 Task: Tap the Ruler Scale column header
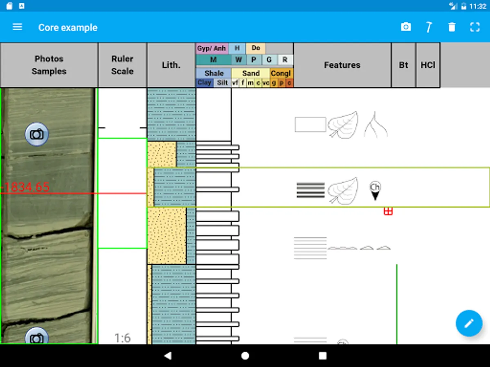(122, 65)
